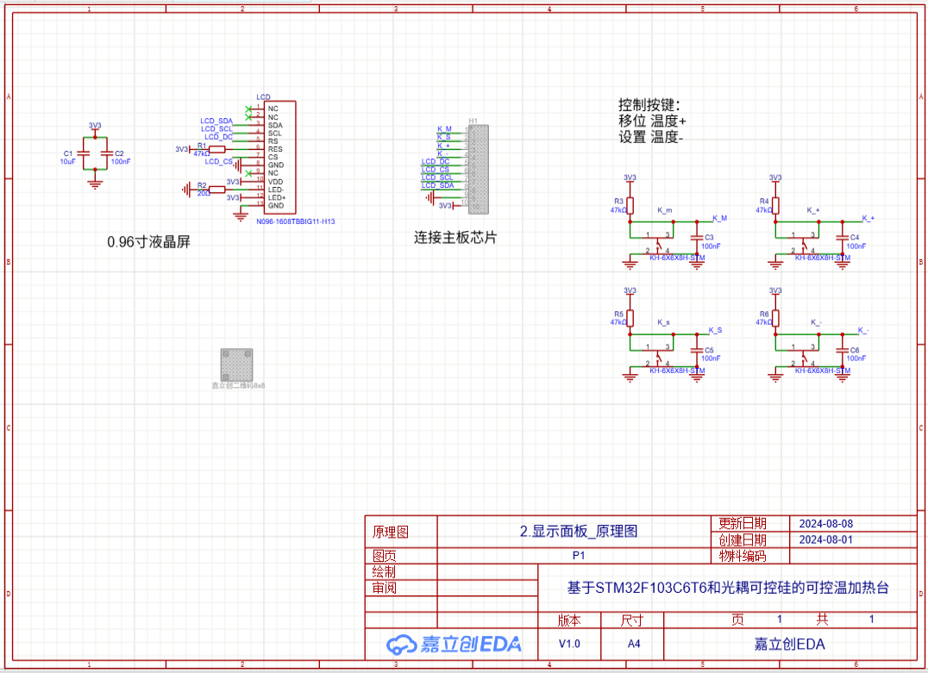Viewport: 928px width, 673px height.
Task: Select resistor R2 20Ω near LED- pin
Action: point(203,190)
